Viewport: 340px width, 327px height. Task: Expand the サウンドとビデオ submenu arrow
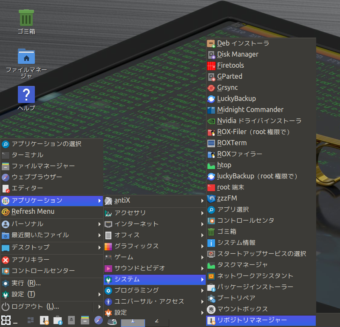(x=202, y=268)
